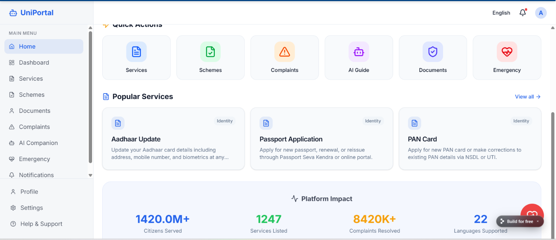The width and height of the screenshot is (556, 240).
Task: Click the main page scroll up arrow
Action: pos(553,27)
